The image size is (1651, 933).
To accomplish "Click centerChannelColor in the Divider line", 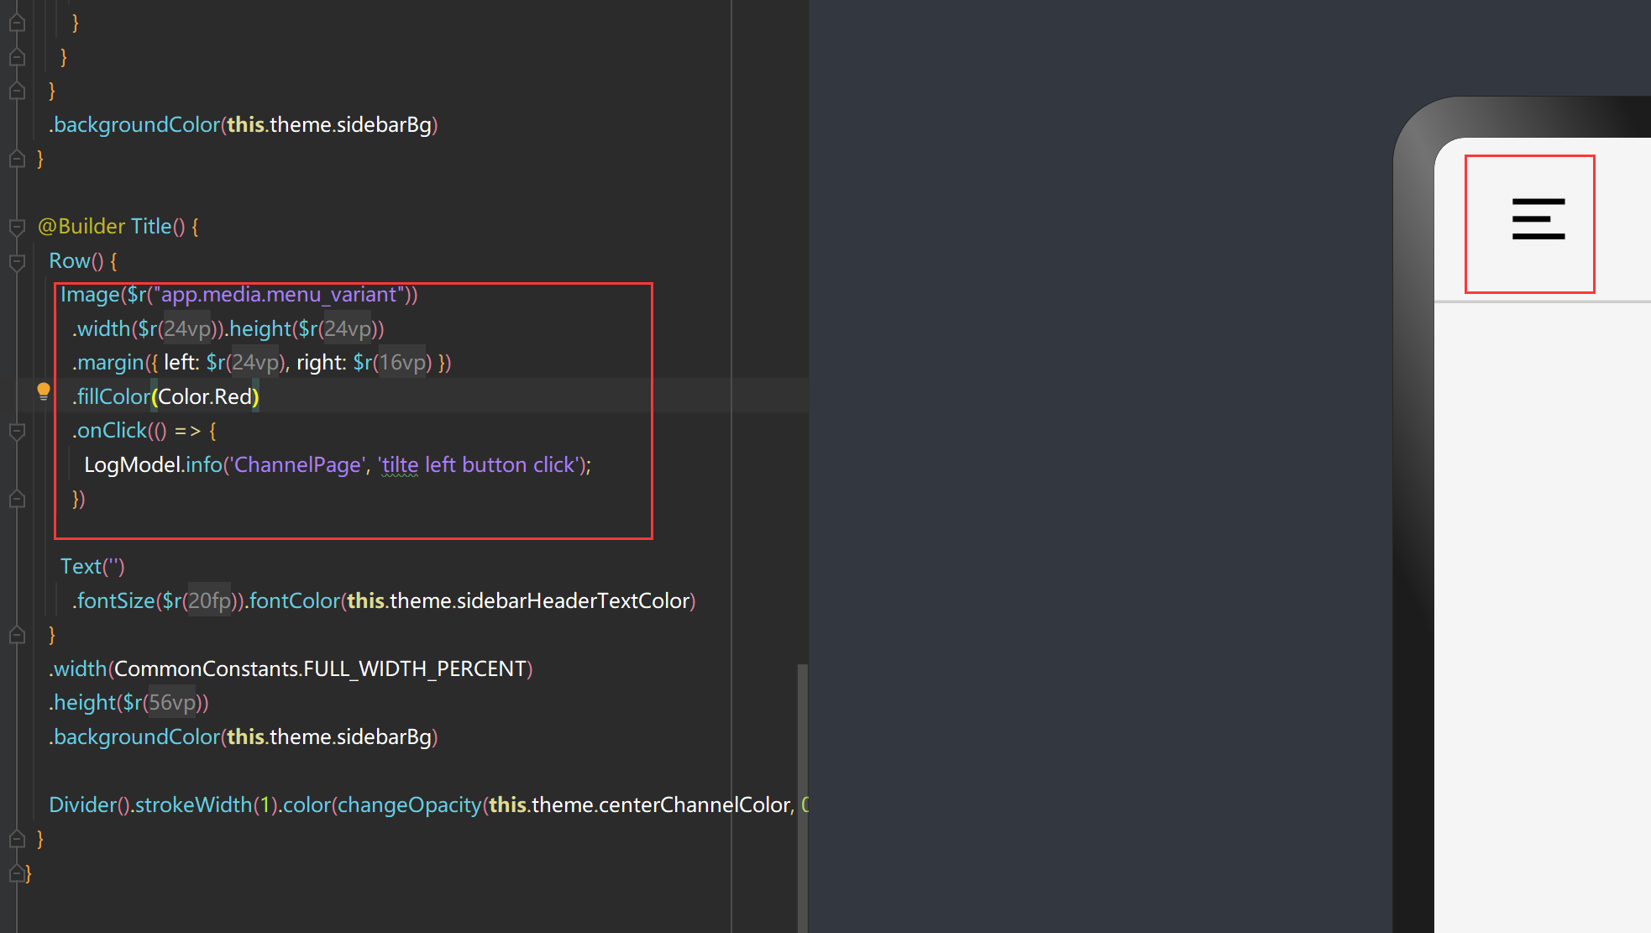I will pos(695,805).
